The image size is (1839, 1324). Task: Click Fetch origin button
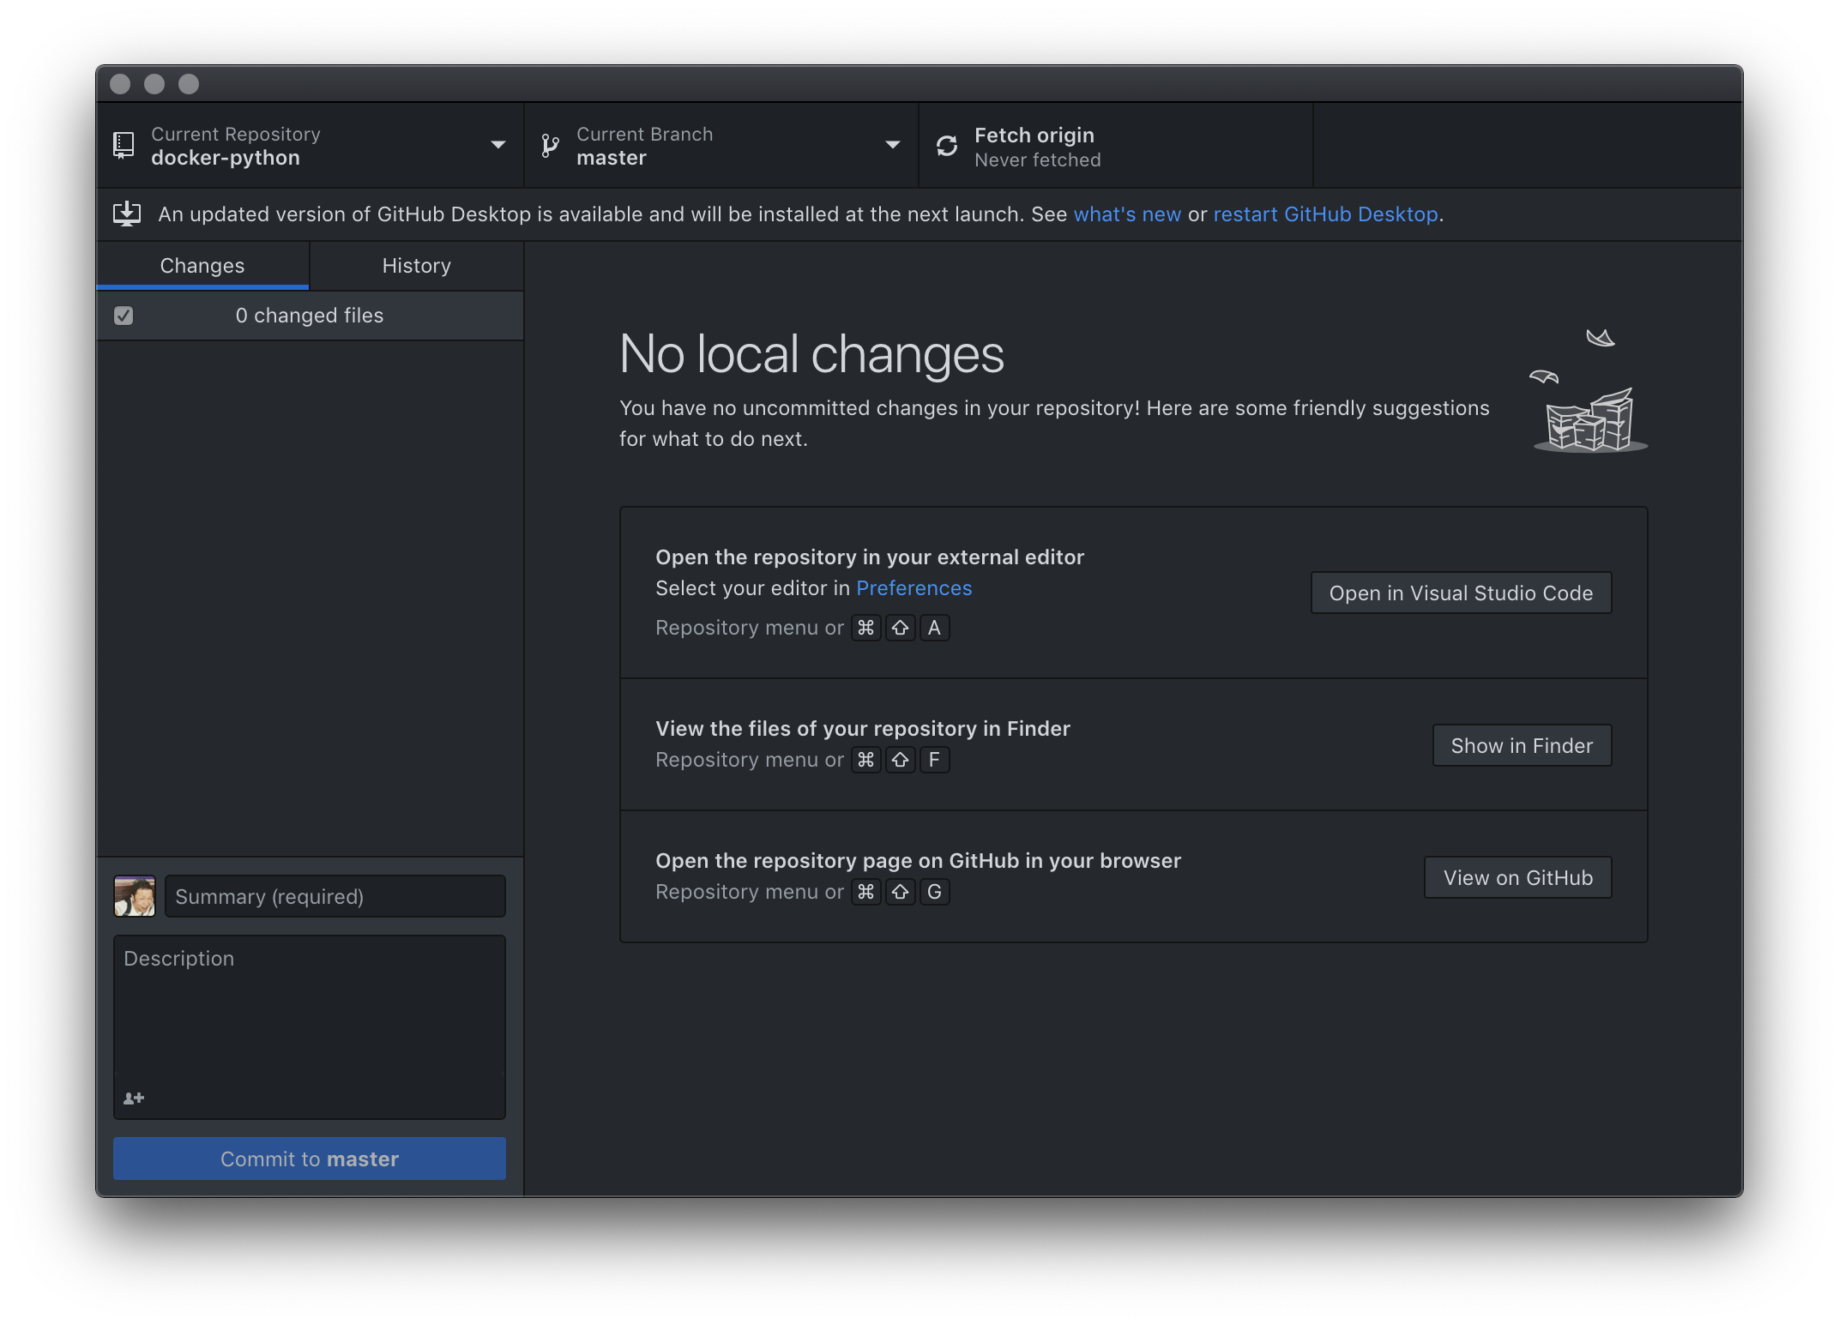point(1116,146)
